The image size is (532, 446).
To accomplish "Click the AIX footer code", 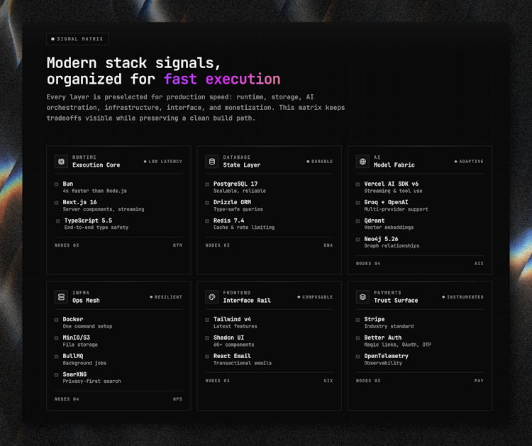I will pos(479,264).
